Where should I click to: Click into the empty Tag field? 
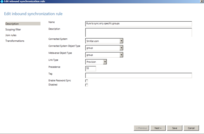pyautogui.click(x=139, y=75)
